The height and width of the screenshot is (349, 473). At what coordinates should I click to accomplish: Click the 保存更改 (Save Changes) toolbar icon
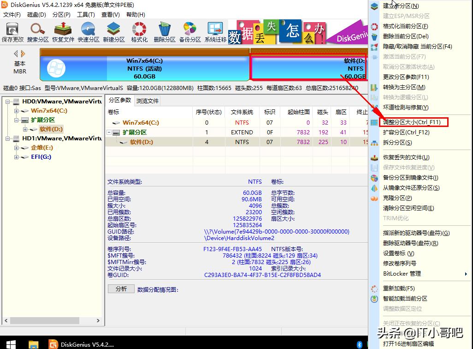click(12, 31)
